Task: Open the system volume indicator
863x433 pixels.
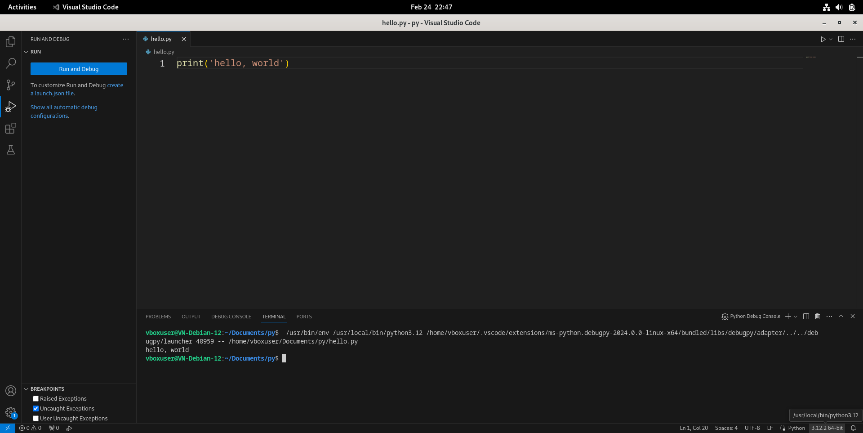Action: coord(839,7)
